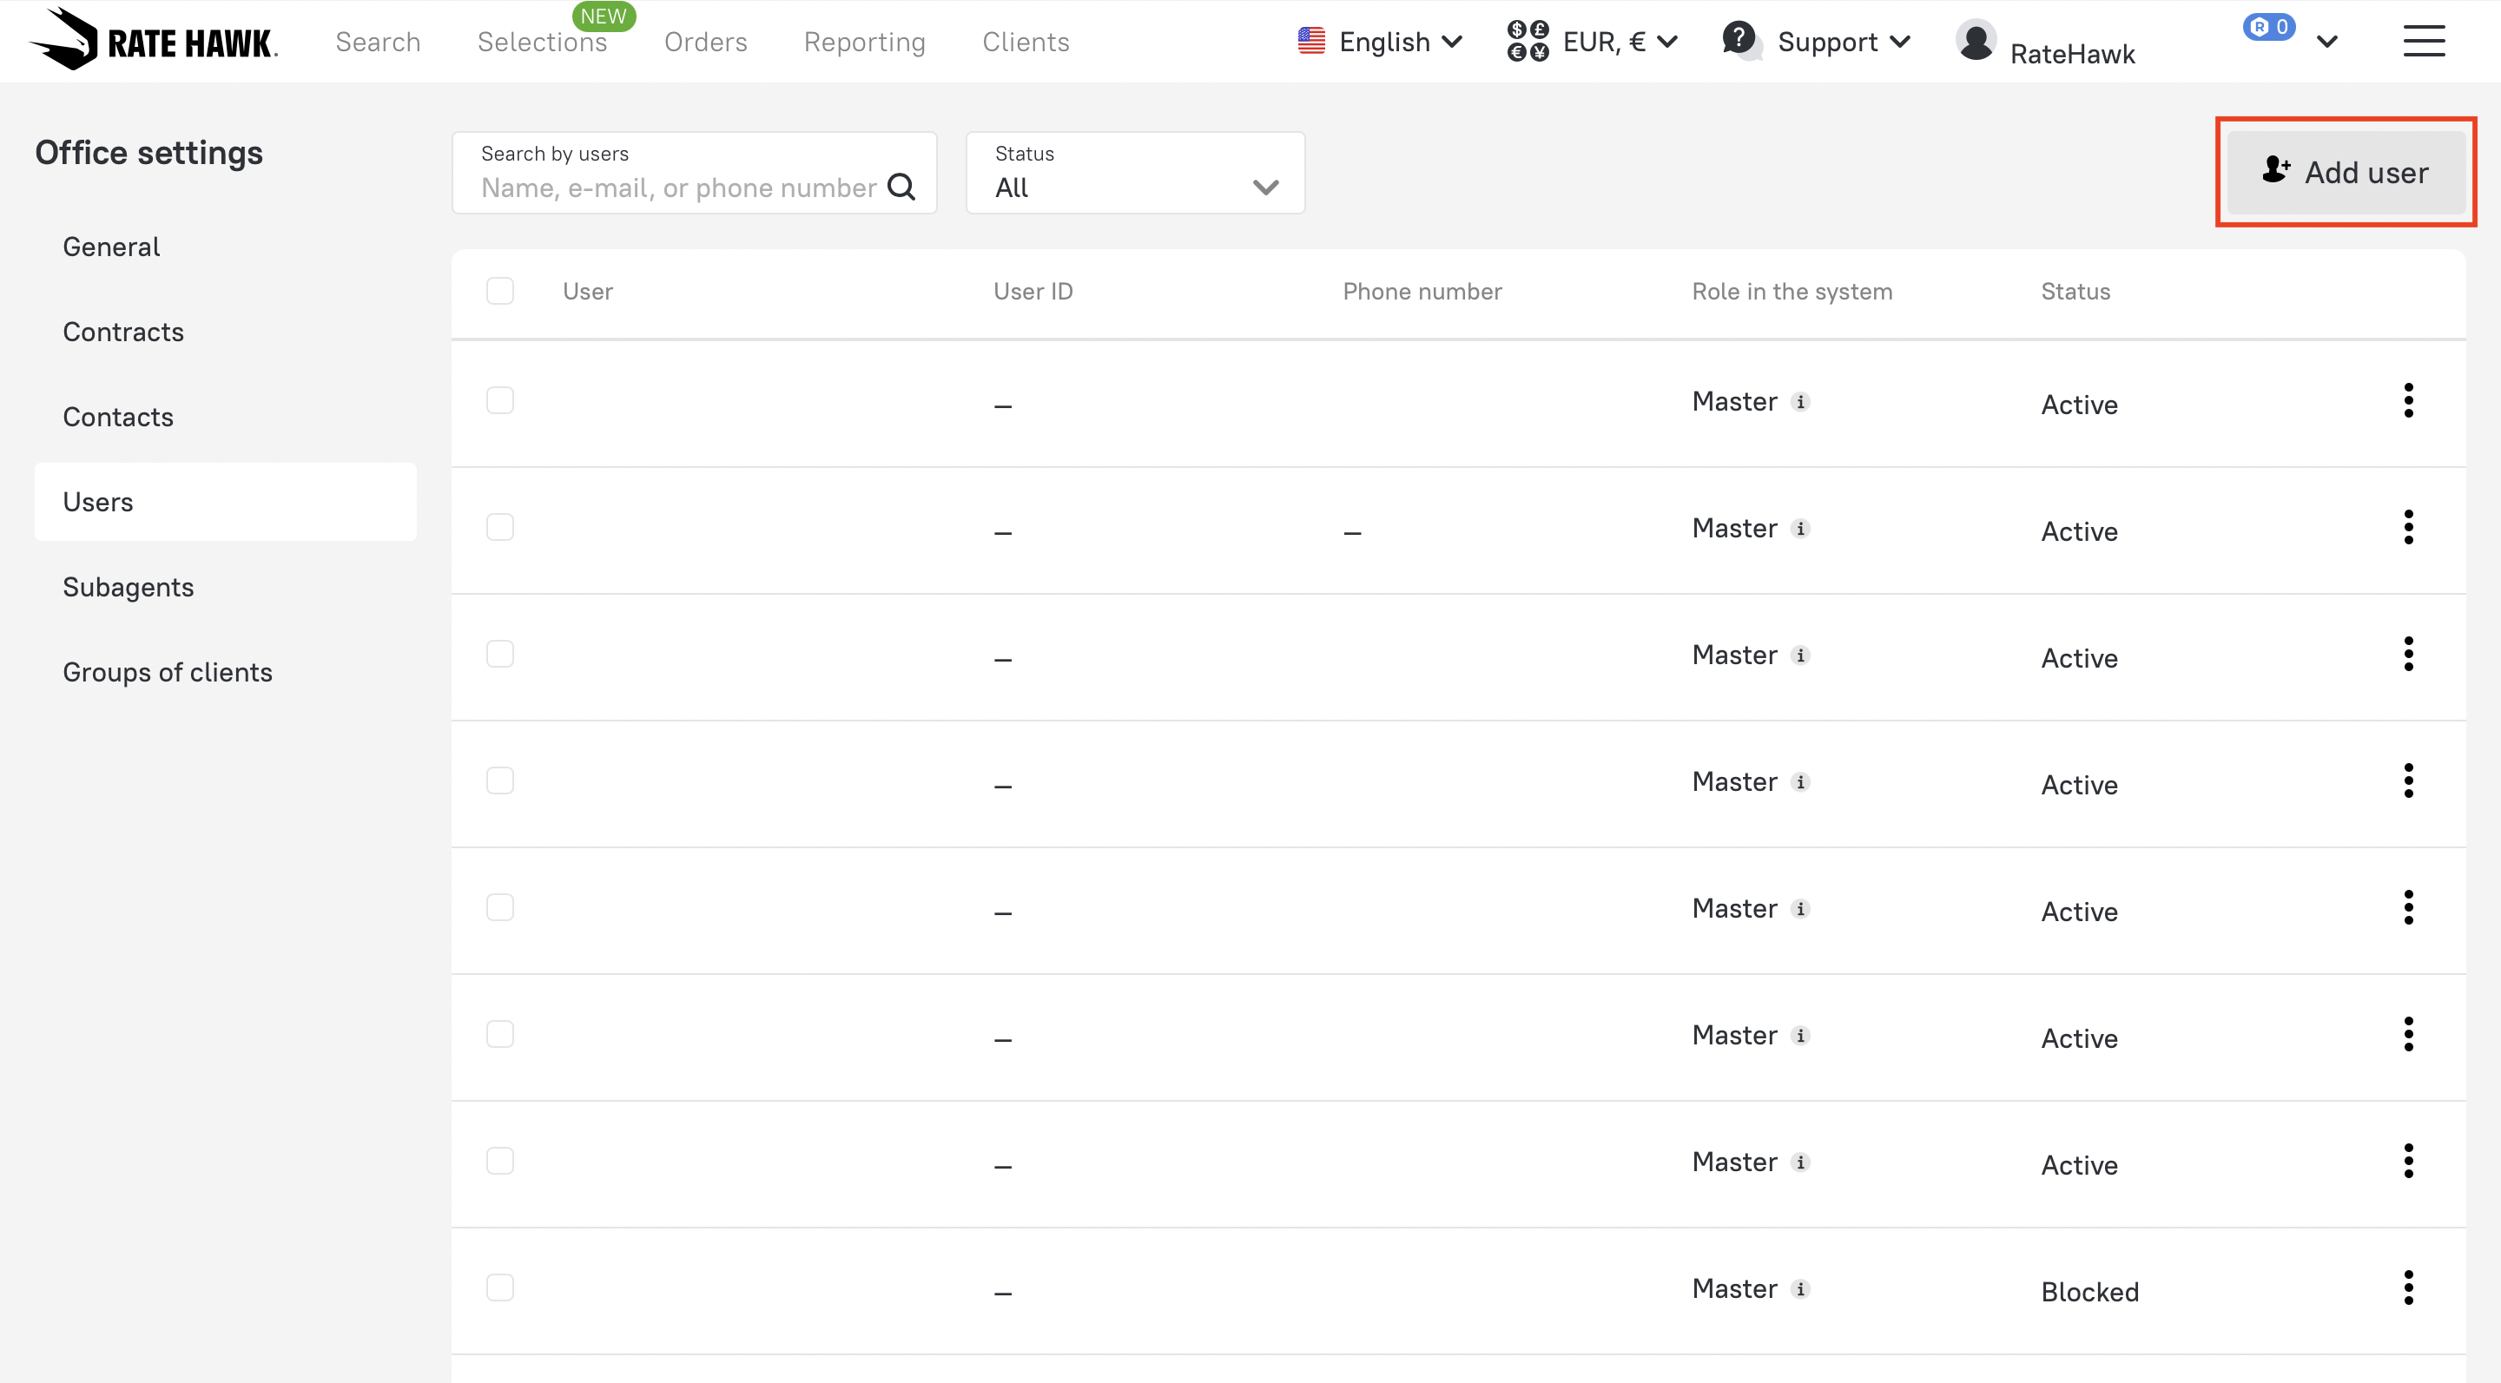The height and width of the screenshot is (1383, 2501).
Task: Open Groups of clients section
Action: pyautogui.click(x=167, y=673)
